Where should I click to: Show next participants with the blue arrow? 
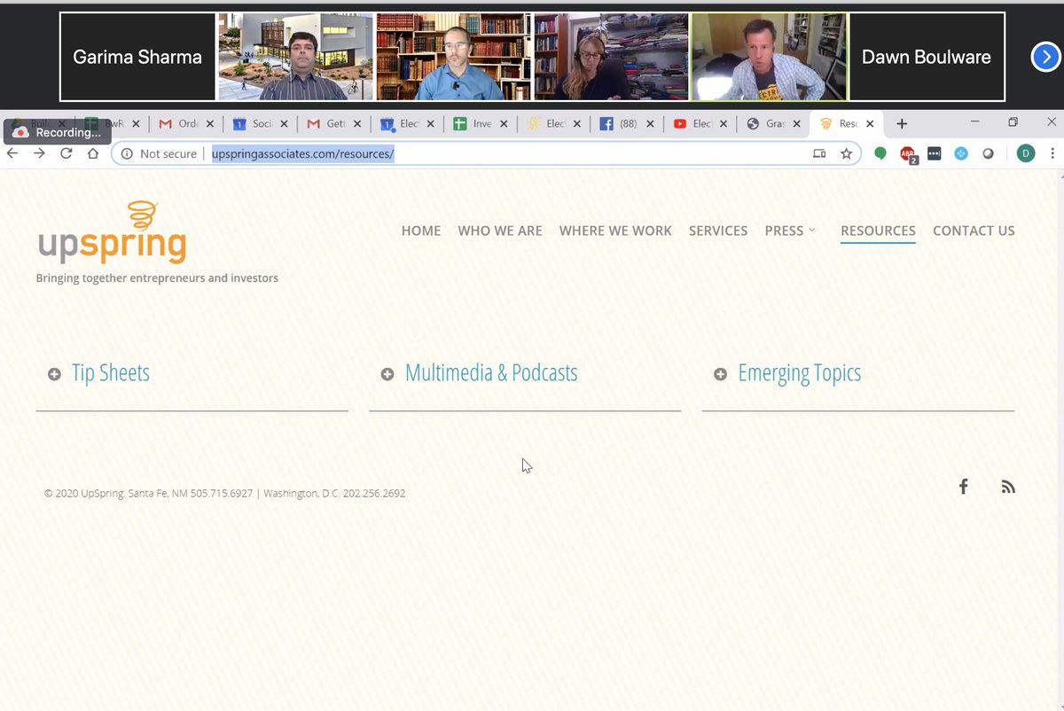coord(1046,58)
